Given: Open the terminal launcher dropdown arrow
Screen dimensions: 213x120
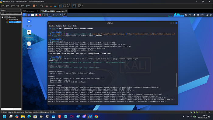Looking at the screenshot, I should pos(46,15).
